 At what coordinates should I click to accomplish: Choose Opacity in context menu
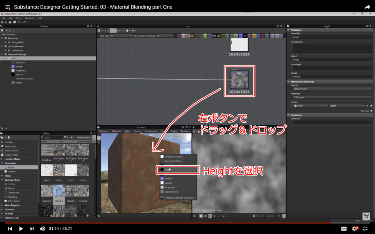168,183
